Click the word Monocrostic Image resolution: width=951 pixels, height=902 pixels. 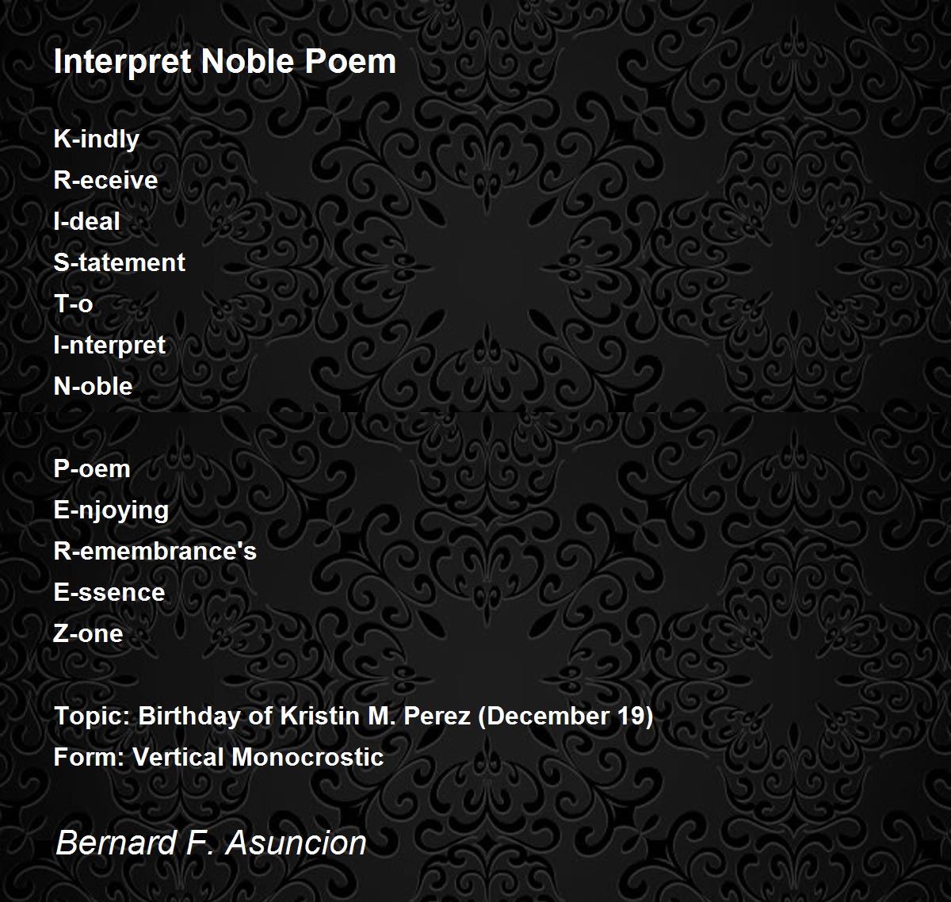(307, 757)
